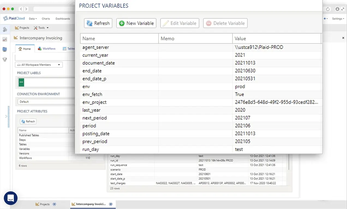The width and height of the screenshot is (347, 209).
Task: Switch to the Tables tab
Action: pyautogui.click(x=68, y=49)
